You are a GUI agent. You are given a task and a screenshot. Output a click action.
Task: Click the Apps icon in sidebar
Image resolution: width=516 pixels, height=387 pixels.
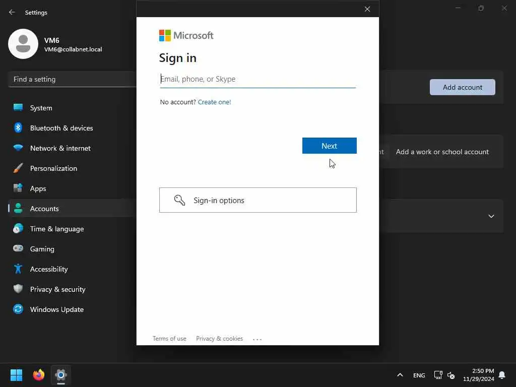pos(18,188)
